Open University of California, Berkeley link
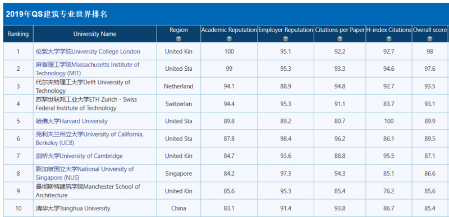This screenshot has width=449, height=217. (90, 138)
